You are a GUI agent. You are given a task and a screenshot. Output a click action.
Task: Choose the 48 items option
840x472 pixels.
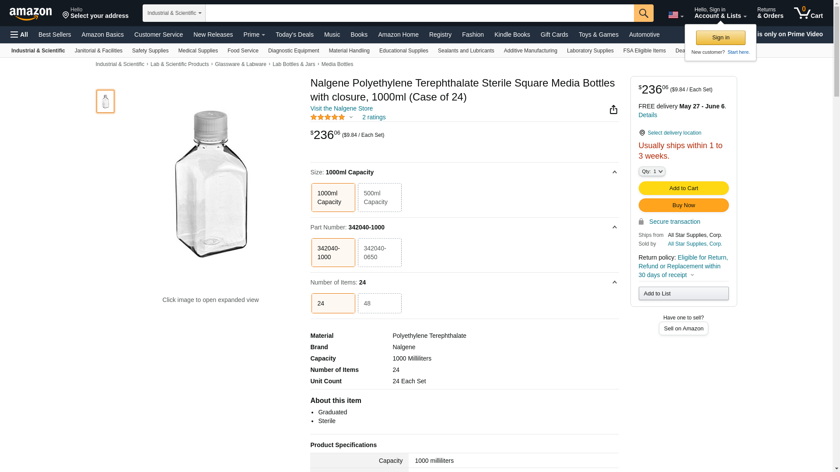tap(379, 303)
